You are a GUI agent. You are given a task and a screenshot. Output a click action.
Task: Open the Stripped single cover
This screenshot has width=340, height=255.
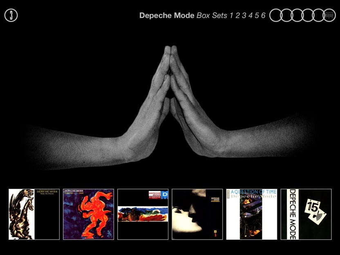coord(143,214)
